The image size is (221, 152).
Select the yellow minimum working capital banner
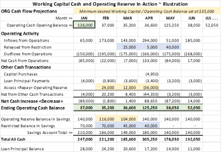[147, 11]
